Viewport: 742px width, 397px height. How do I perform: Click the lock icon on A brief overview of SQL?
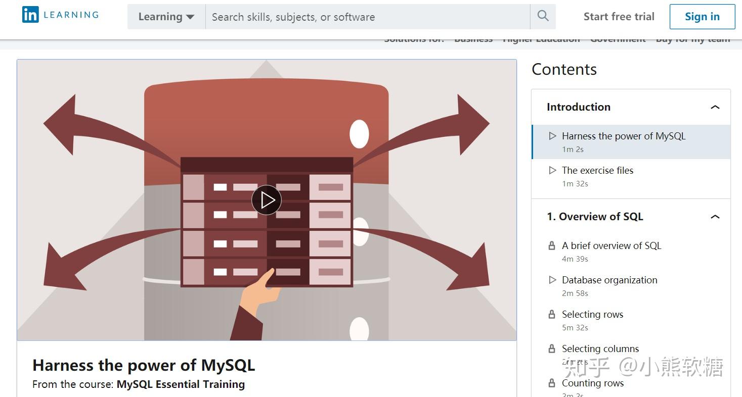pos(551,245)
